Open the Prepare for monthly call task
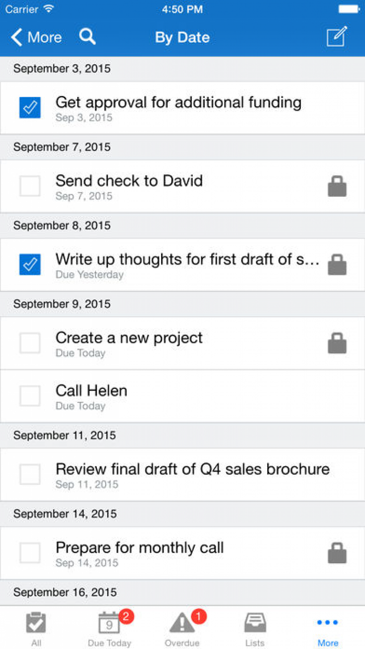This screenshot has width=365, height=649. pyautogui.click(x=140, y=548)
